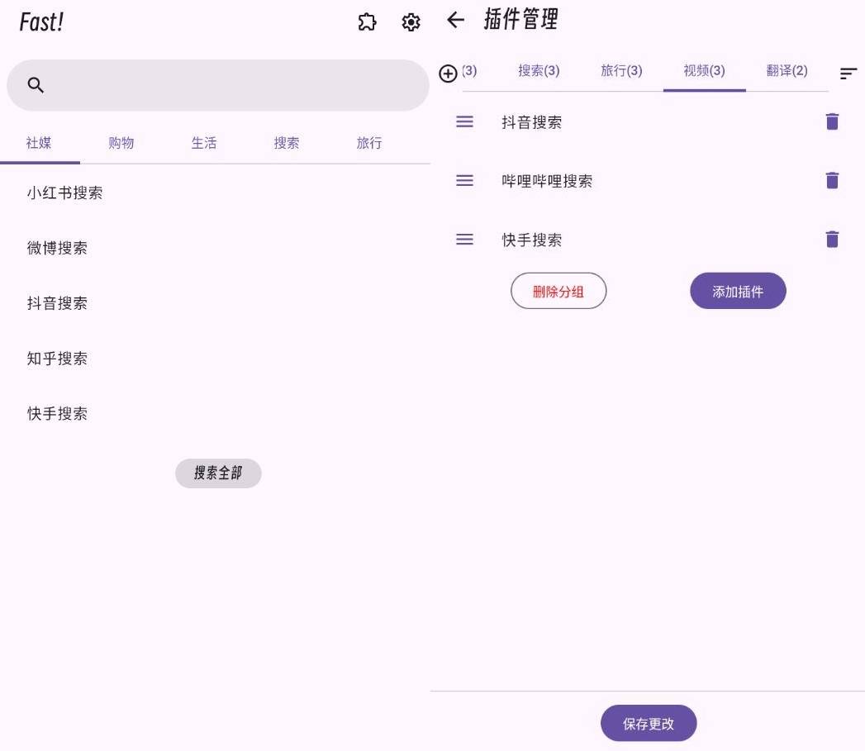This screenshot has width=865, height=751.
Task: Delete the 抖音搜索 plugin with trash icon
Action: pyautogui.click(x=832, y=121)
